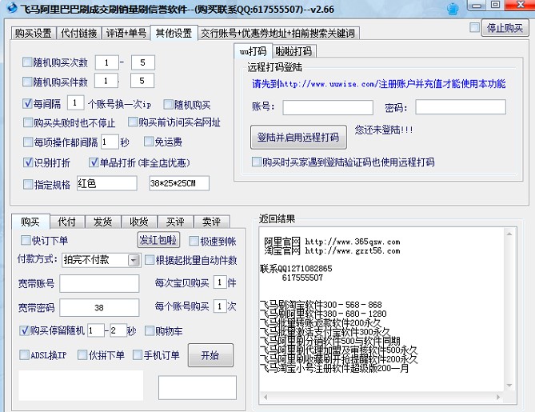Open the 评语+单号 tab
Viewport: 535px width, 412px height.
pyautogui.click(x=126, y=33)
